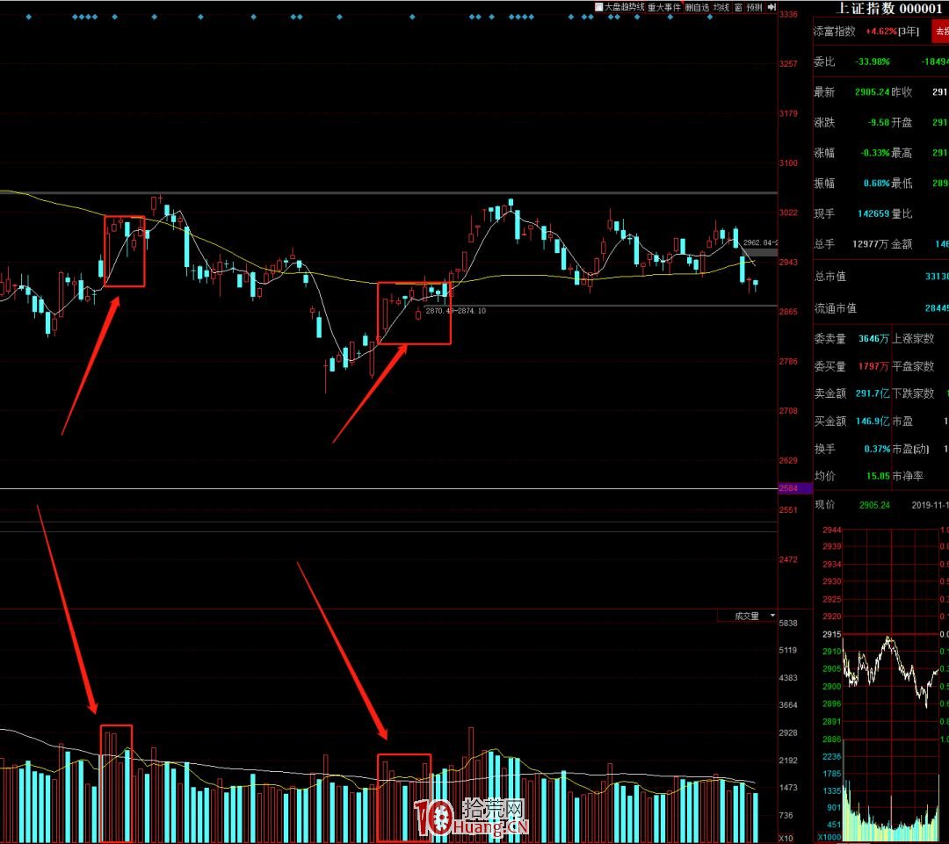949x844 pixels.
Task: Click the 上涨家数 label
Action: (913, 339)
